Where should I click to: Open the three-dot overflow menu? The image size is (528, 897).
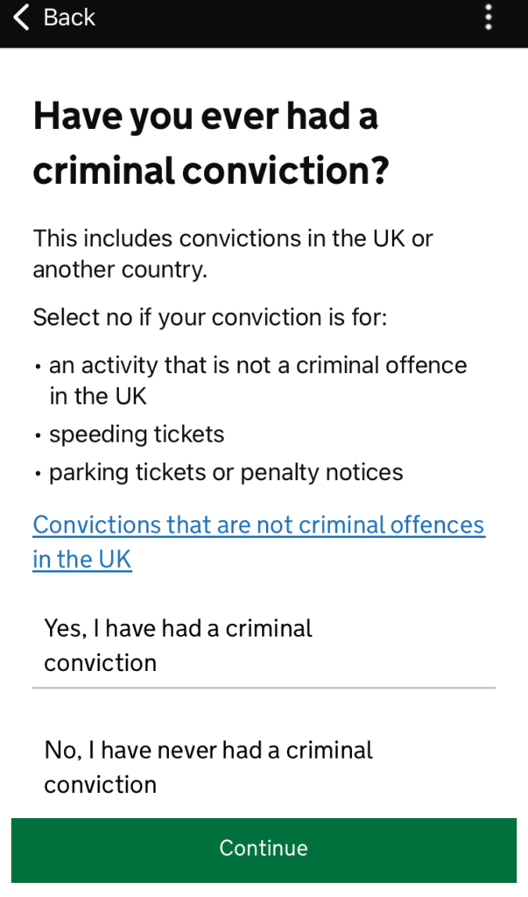tap(489, 18)
